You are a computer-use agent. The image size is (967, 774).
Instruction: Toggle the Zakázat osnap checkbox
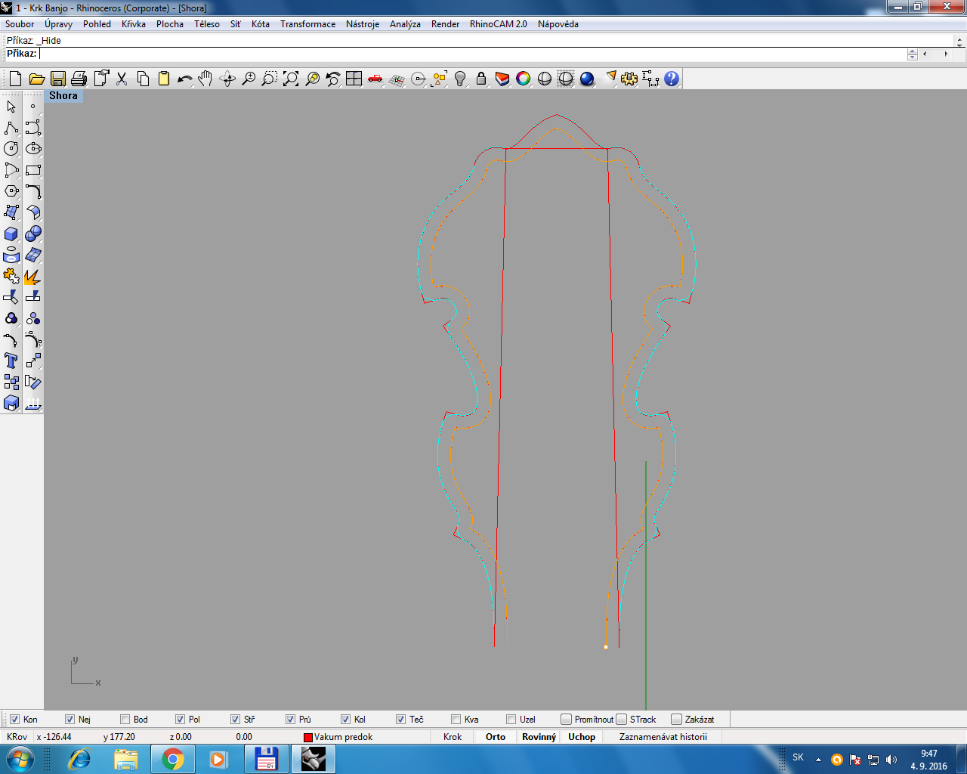[676, 719]
